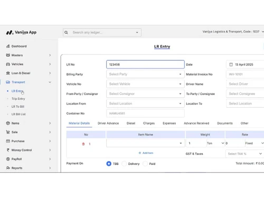264x198 pixels.
Task: Expand the Items menu chevron
Action: pyautogui.click(x=50, y=123)
